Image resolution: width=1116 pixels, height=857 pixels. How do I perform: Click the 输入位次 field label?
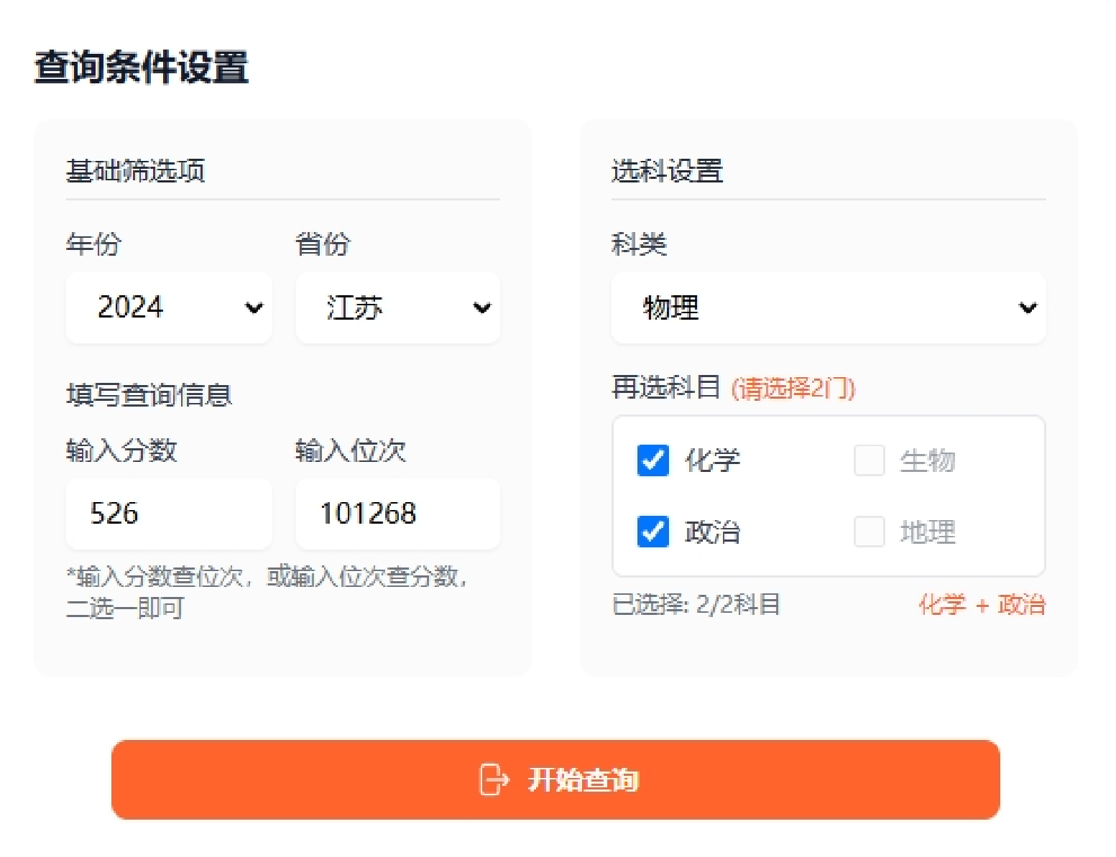[351, 451]
